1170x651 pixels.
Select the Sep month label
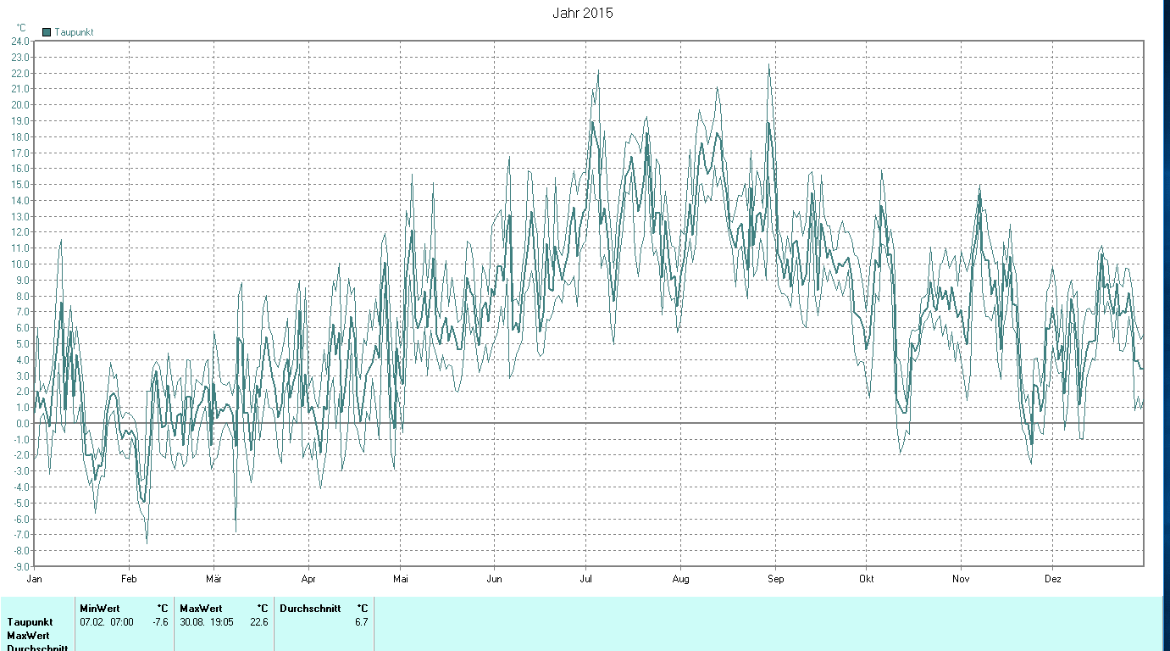click(775, 580)
